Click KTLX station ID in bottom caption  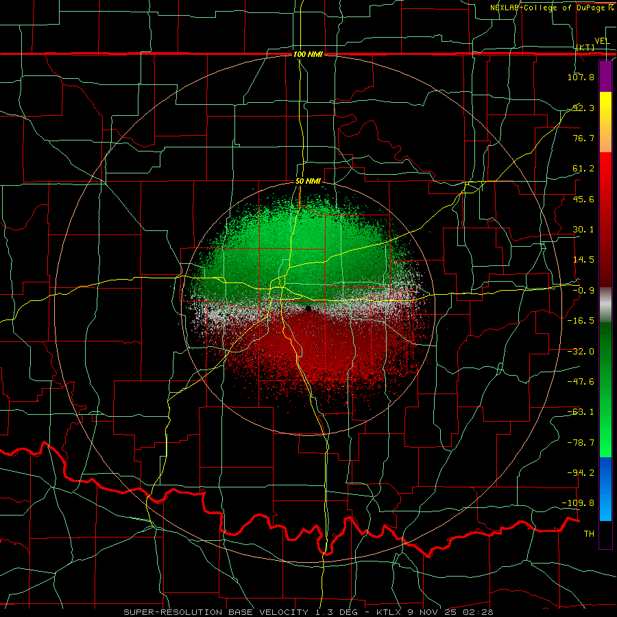pos(389,612)
